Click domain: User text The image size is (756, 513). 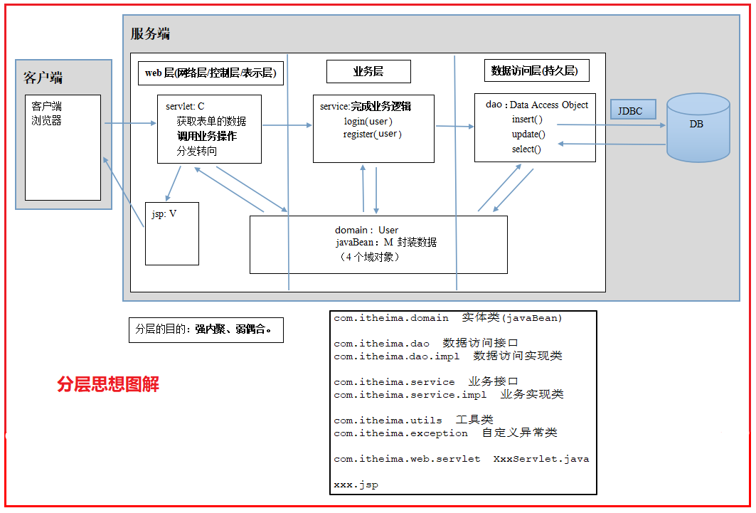[x=366, y=230]
